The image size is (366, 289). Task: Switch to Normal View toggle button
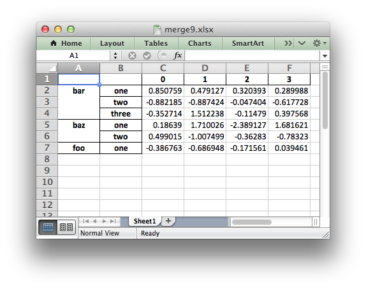coord(48,227)
